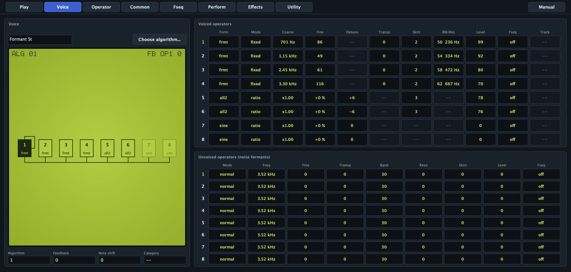Screen dimensions: 571x272
Task: Select Freq 3.52 kHz of unvoiced operator 1
Action: click(x=267, y=174)
